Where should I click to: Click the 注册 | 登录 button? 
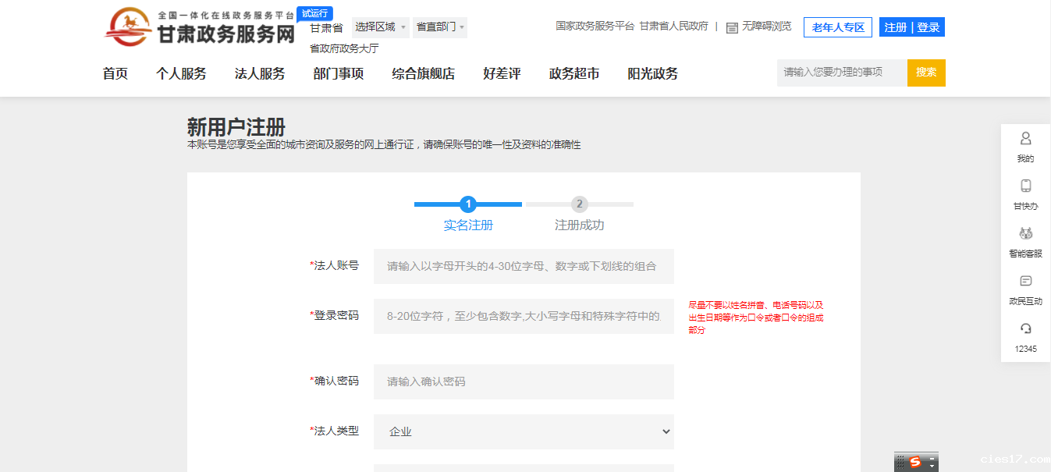(x=911, y=27)
